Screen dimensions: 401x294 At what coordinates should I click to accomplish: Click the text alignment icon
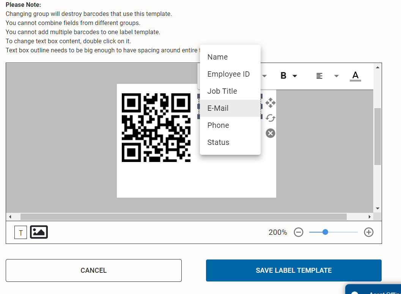click(x=319, y=76)
